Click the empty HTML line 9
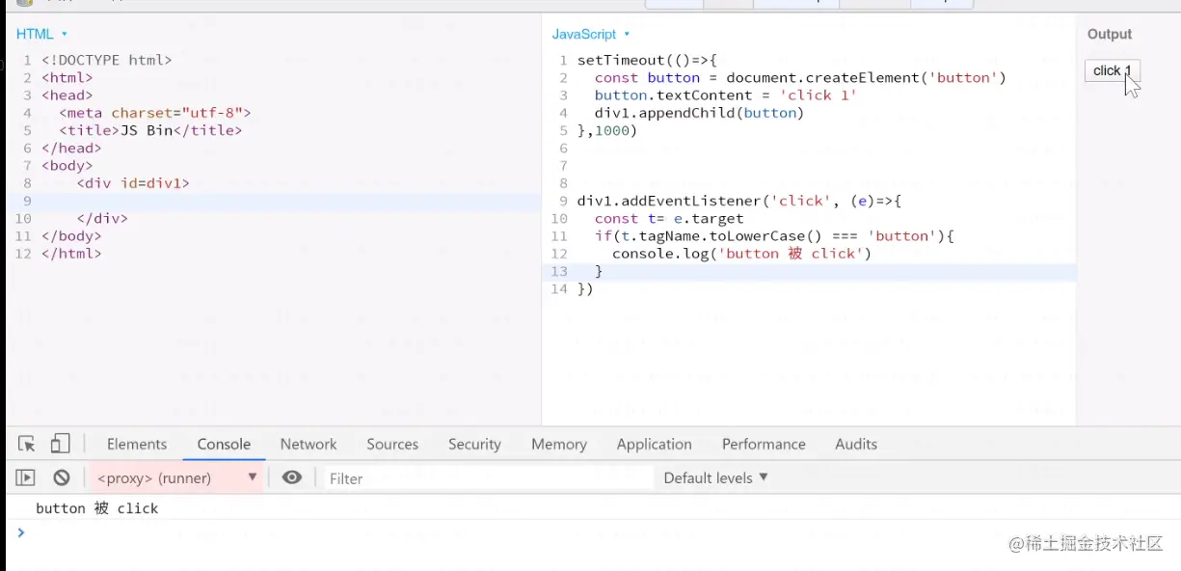 coord(289,201)
